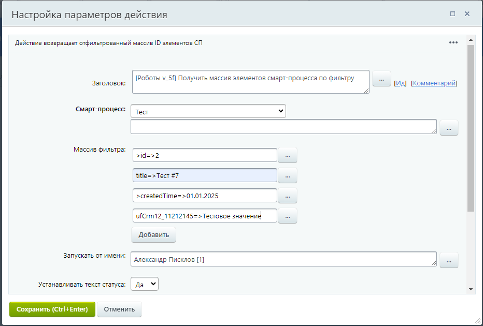Click the Отменить button
The height and width of the screenshot is (326, 483).
[x=119, y=309]
